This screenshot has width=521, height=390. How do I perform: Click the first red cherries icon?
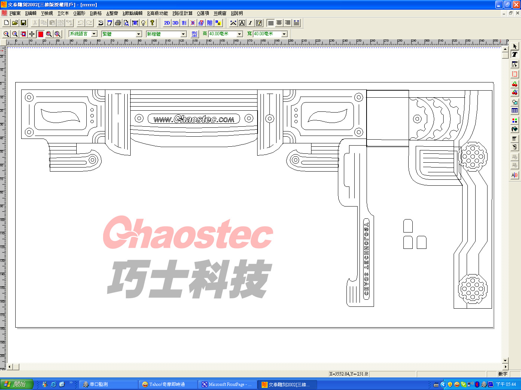pos(515,84)
